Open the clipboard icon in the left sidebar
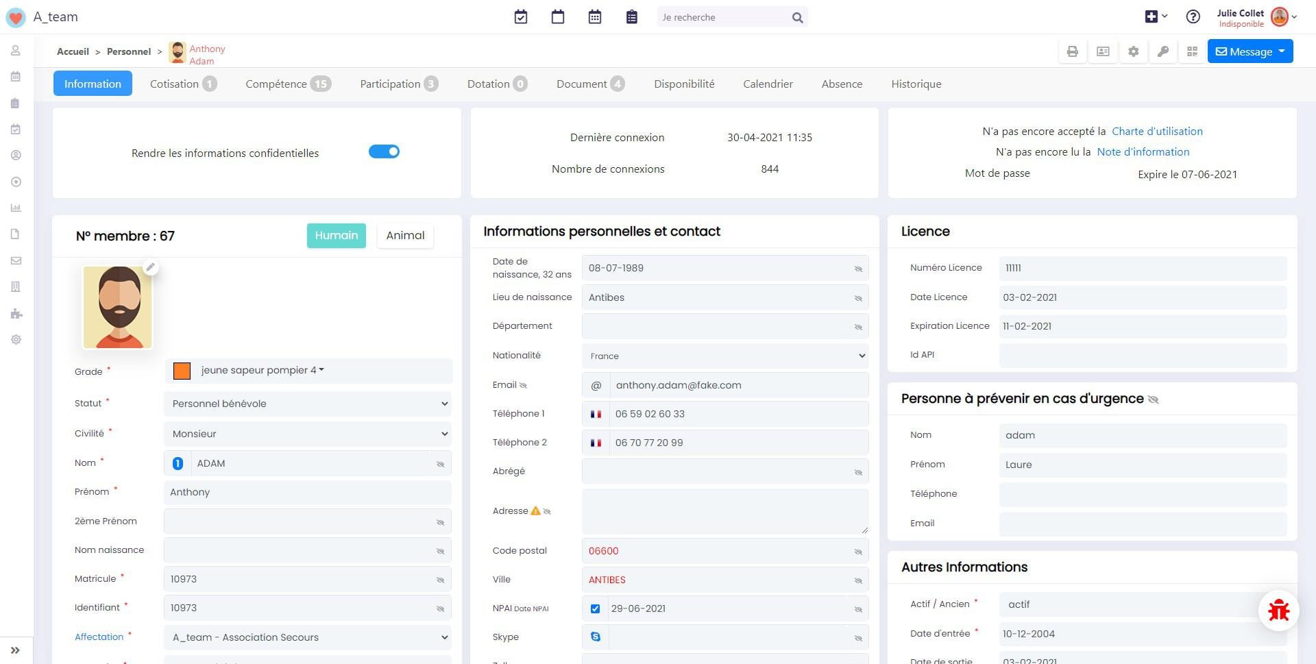Screen dimensions: 1316x664 pyautogui.click(x=16, y=103)
